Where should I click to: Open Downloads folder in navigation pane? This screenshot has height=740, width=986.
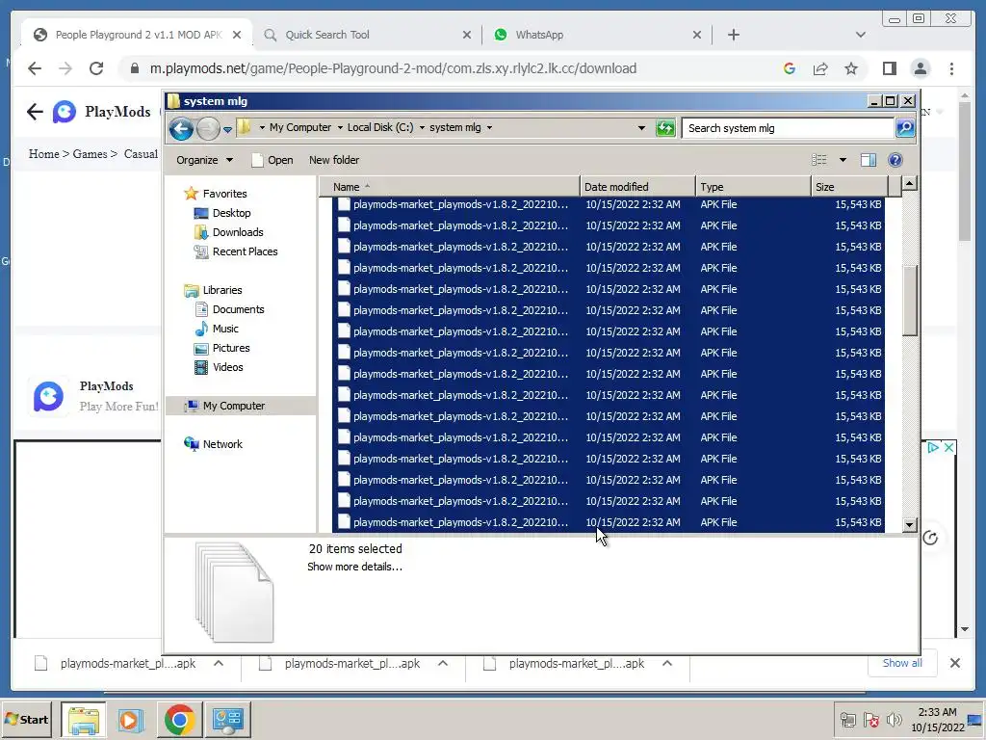click(238, 232)
